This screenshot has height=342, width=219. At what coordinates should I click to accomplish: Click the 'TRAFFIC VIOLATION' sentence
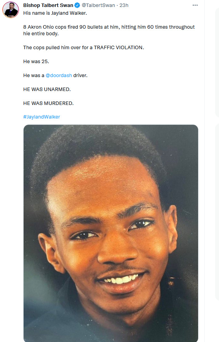84,48
